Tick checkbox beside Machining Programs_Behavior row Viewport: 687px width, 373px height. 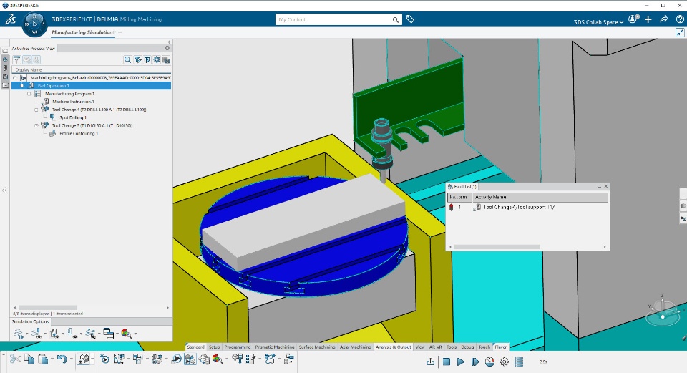pos(14,77)
